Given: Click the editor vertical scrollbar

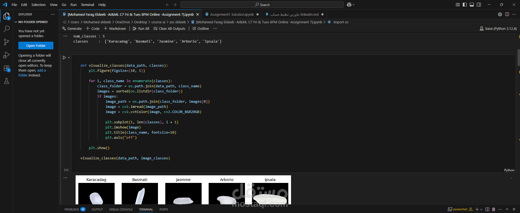Looking at the screenshot, I should tap(518, 58).
